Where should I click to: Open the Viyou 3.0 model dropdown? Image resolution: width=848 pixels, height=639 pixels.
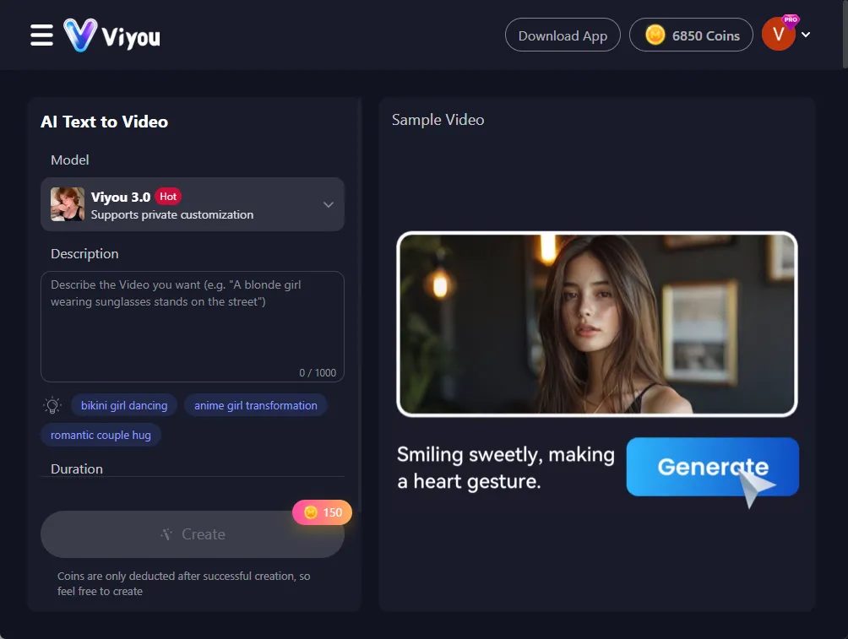193,204
